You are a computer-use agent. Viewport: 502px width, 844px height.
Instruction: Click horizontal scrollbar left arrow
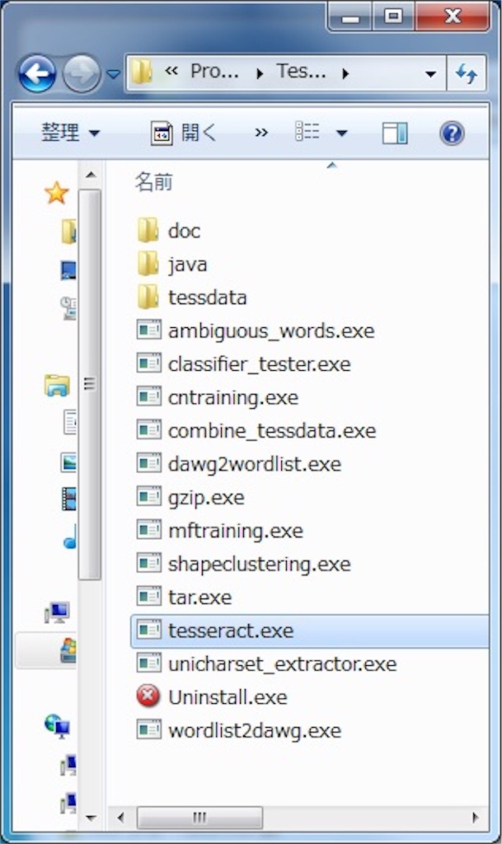point(120,818)
